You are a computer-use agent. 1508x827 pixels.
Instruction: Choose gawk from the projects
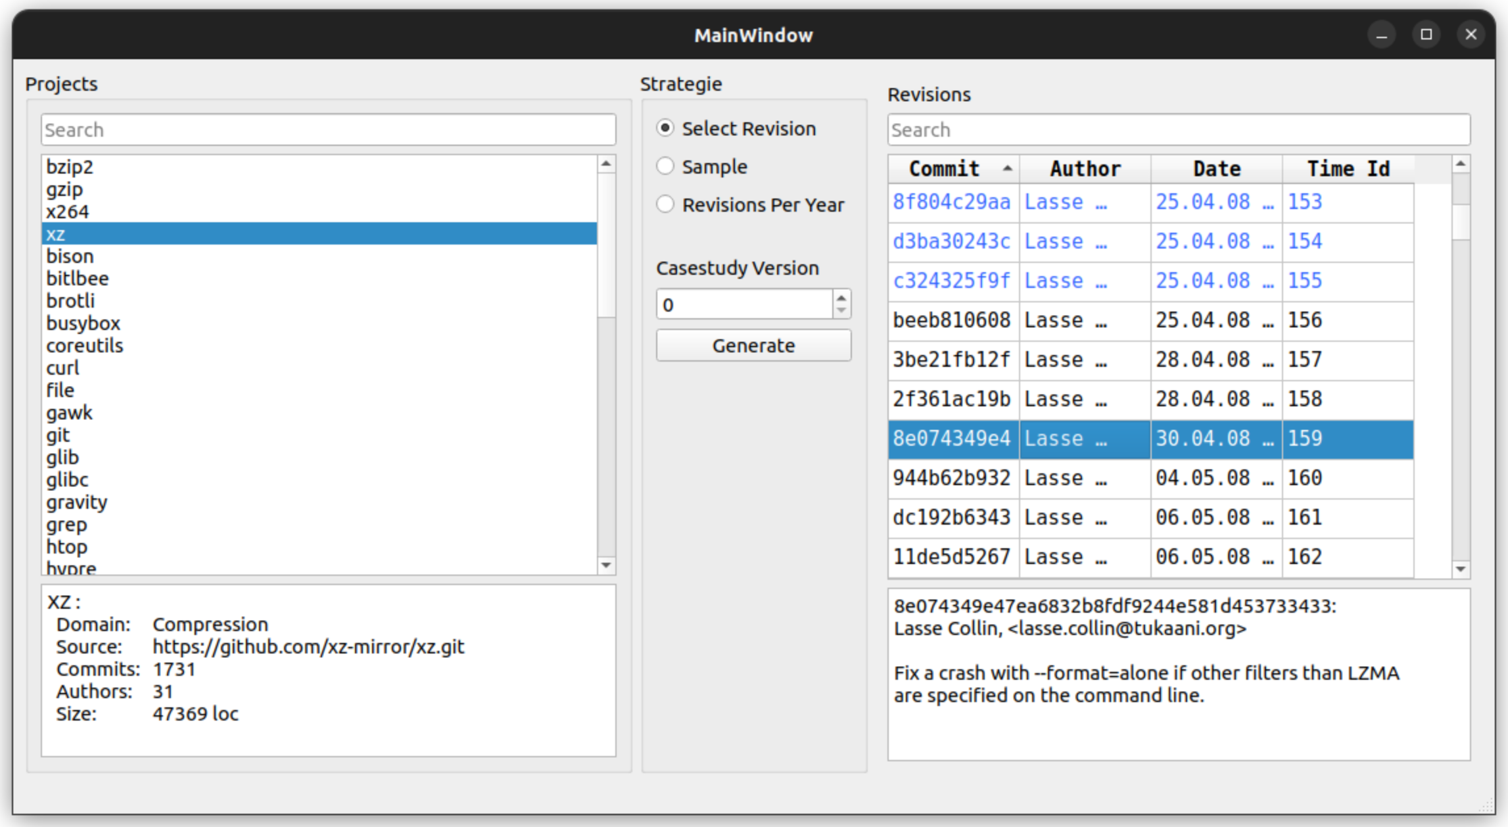pos(319,412)
